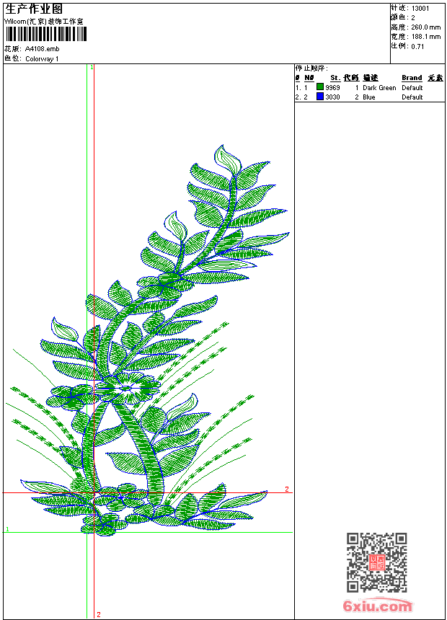Click the barcode under the Wilcom title

click(x=43, y=35)
